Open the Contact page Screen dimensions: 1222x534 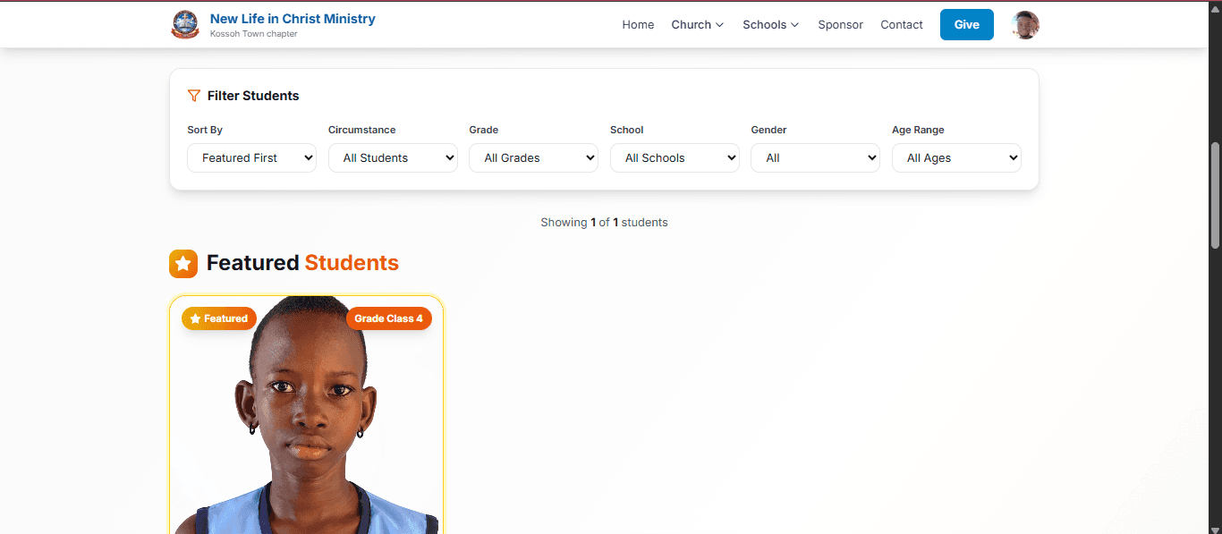tap(902, 25)
